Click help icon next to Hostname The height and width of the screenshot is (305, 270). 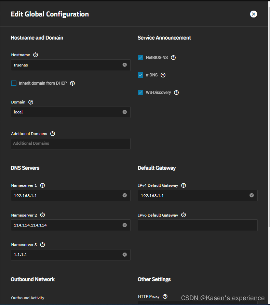pos(36,55)
